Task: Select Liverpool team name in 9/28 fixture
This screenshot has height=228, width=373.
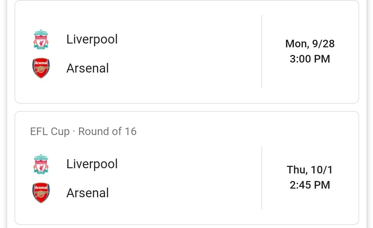Action: pos(92,39)
